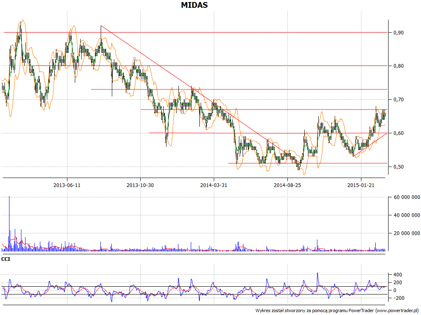Click the tallest blue volume spike
This screenshot has height=315, width=421.
click(9, 224)
